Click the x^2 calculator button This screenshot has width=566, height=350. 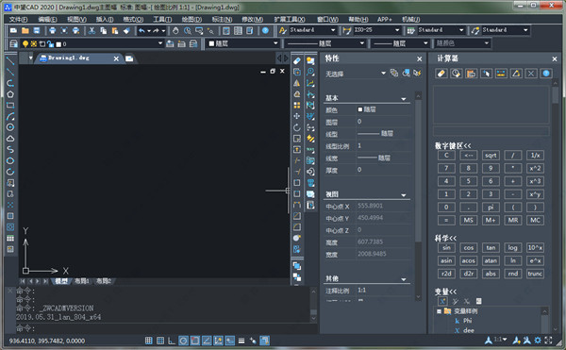[535, 169]
